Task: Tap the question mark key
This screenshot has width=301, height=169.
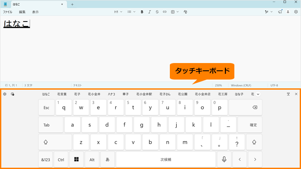Action: click(237, 142)
